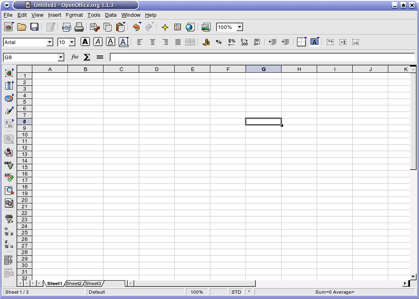Click the New Spreadsheet document icon

click(9, 27)
